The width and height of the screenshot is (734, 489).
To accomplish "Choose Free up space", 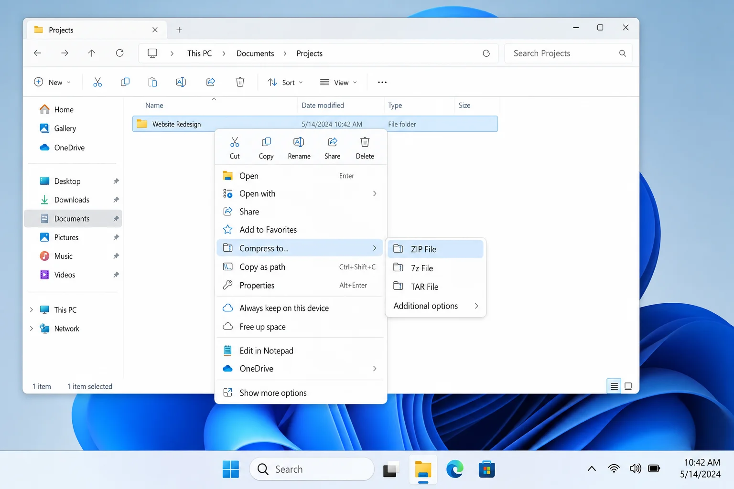I will click(x=300, y=327).
